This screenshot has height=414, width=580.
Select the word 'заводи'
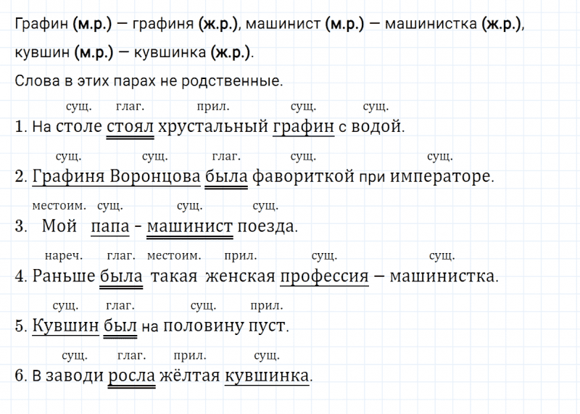[75, 376]
